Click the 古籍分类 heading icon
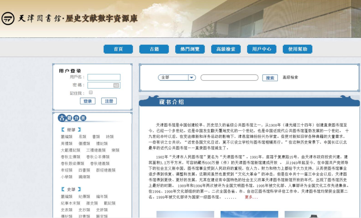Viewport: 361px width, 218px height. pos(72,118)
